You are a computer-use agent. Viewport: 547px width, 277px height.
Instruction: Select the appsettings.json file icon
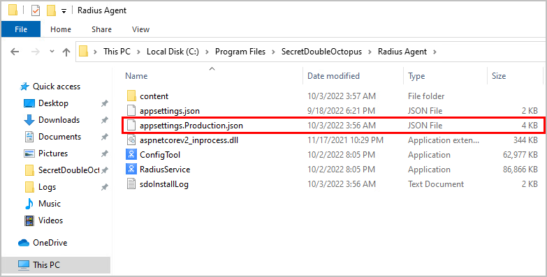coord(131,110)
